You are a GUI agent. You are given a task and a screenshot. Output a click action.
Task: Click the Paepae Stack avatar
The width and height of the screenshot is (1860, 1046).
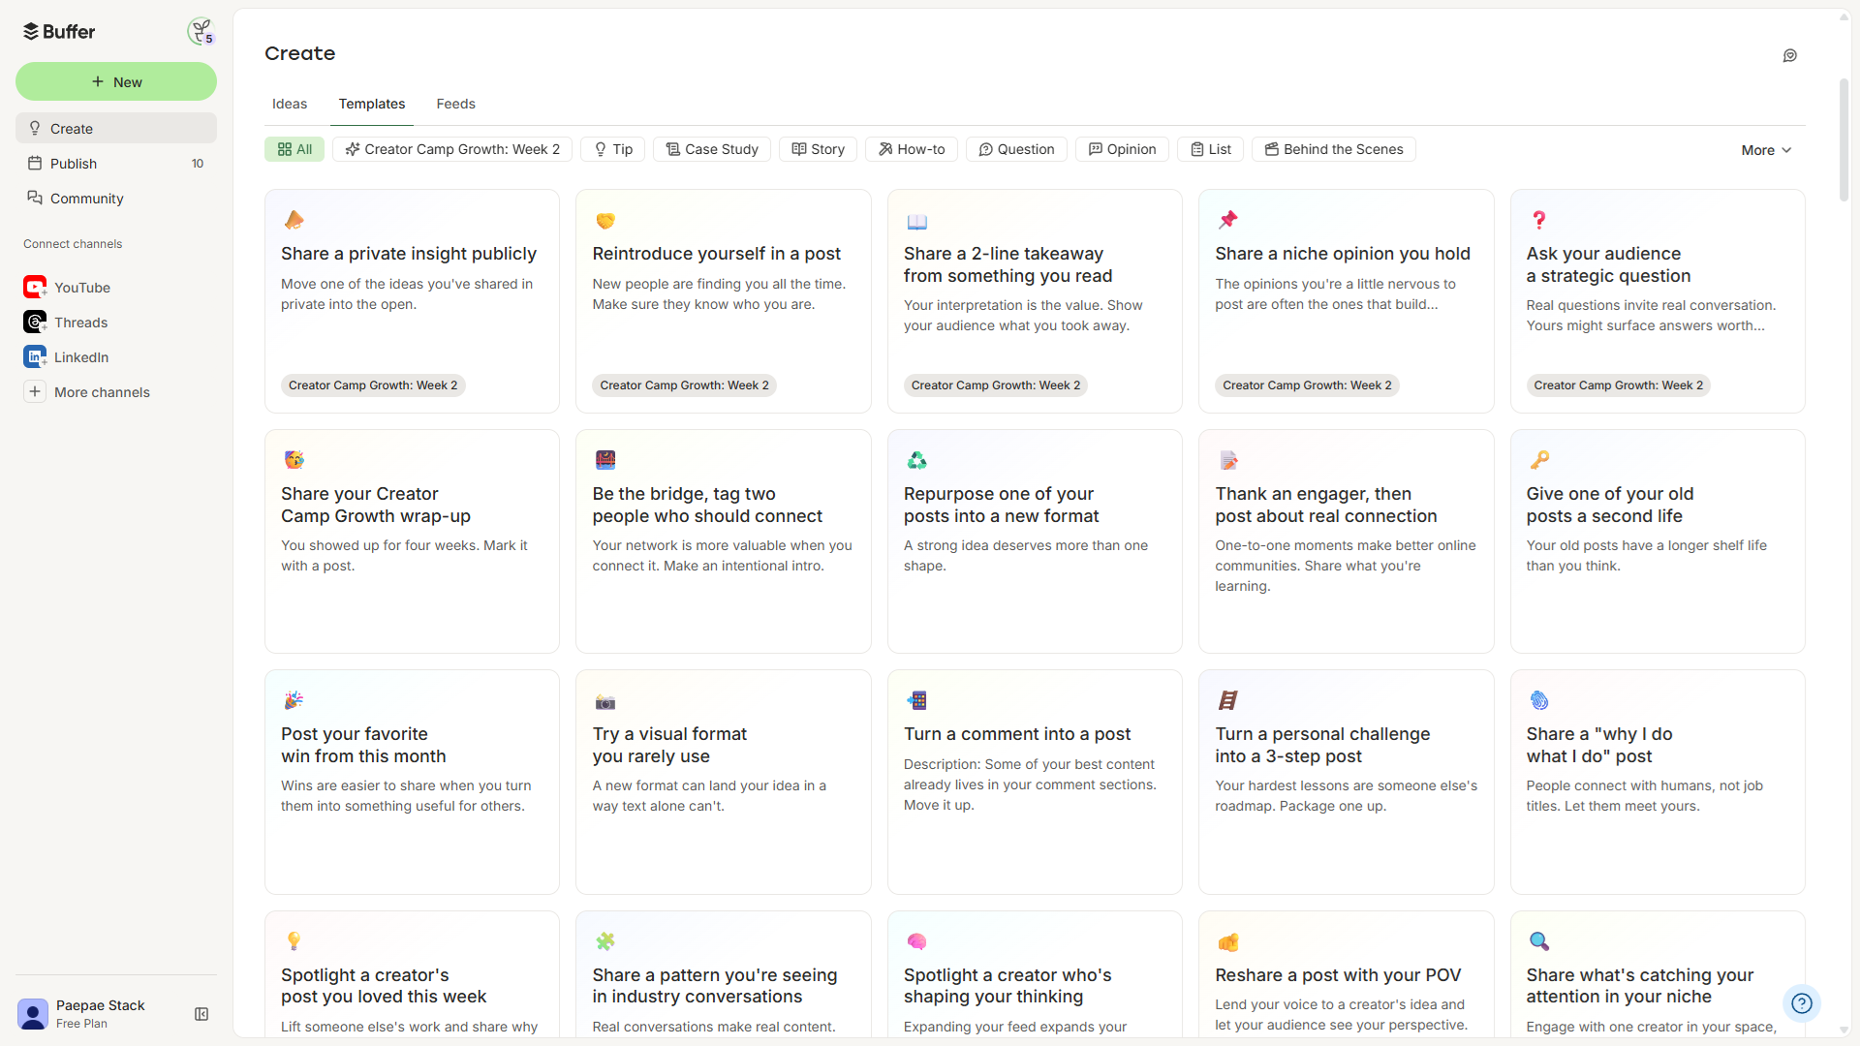(33, 1014)
